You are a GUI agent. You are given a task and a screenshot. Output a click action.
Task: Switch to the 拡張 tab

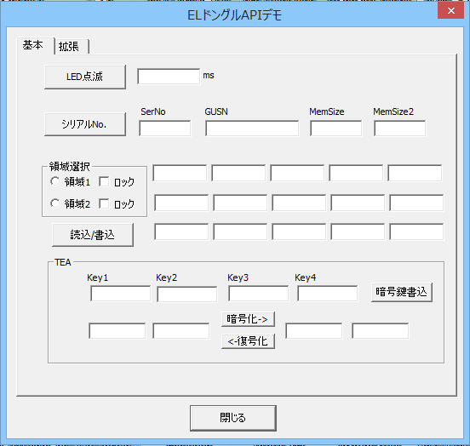[x=72, y=47]
